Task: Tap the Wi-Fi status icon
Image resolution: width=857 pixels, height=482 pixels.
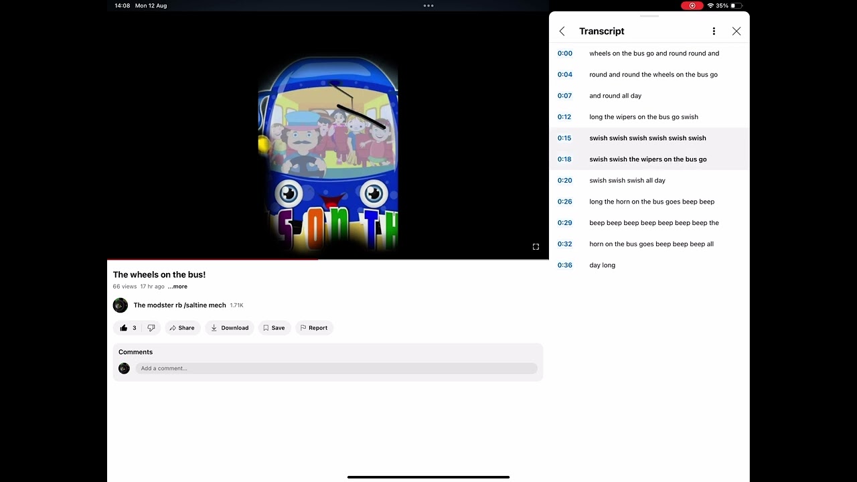Action: (x=710, y=5)
